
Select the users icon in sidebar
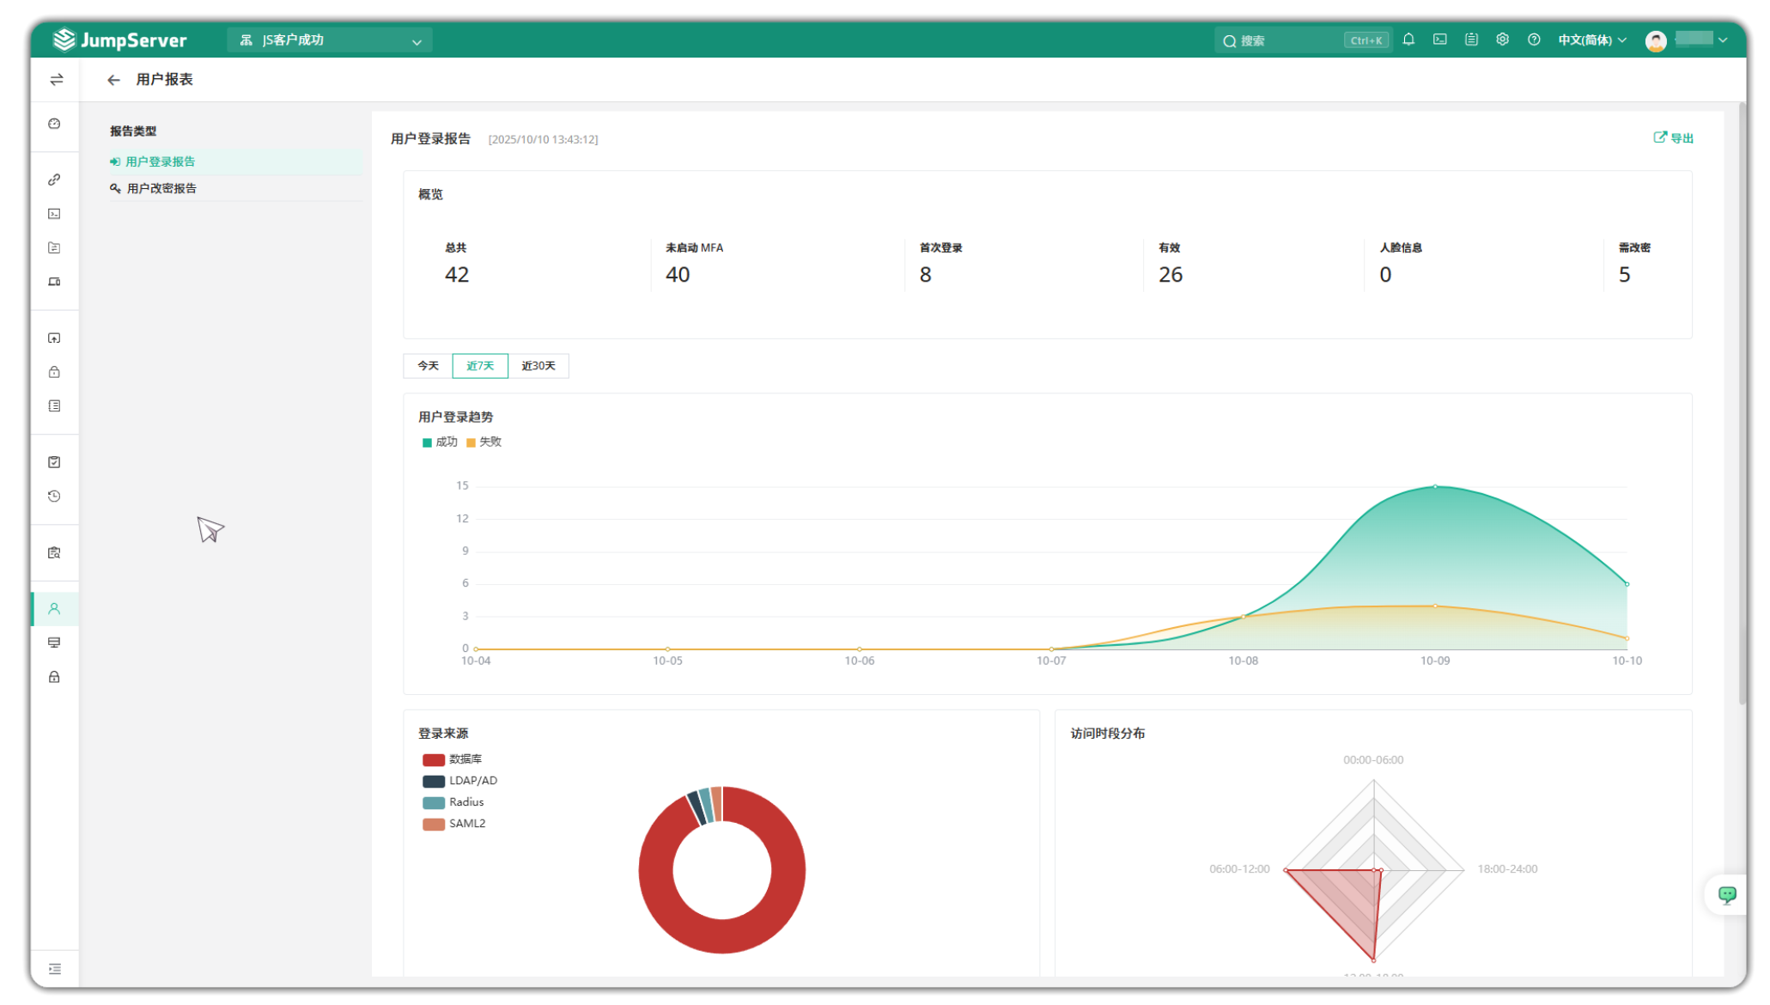point(54,609)
